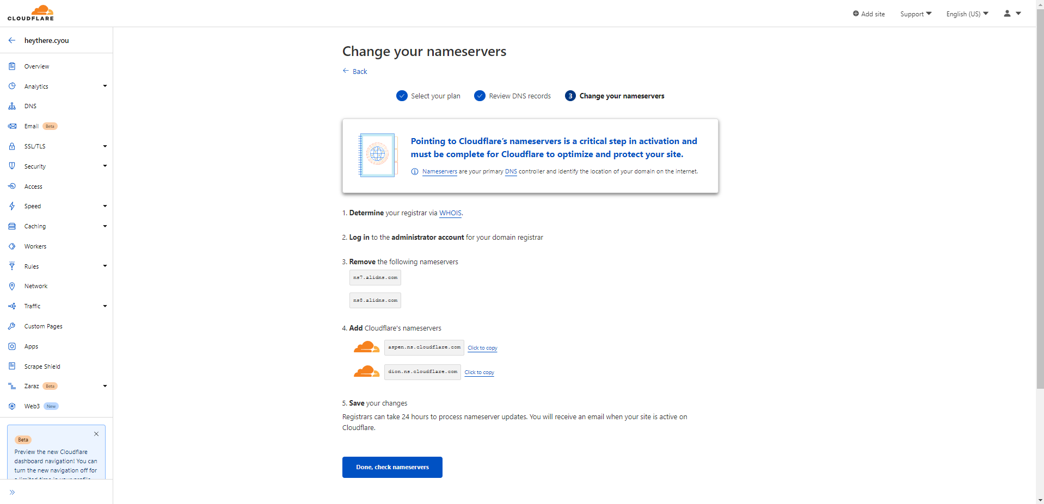
Task: Click Done, check nameservers button
Action: (x=392, y=467)
